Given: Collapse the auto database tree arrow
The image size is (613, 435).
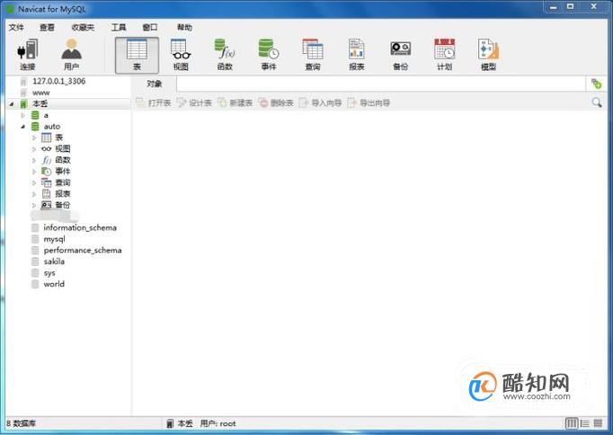Looking at the screenshot, I should (x=22, y=127).
